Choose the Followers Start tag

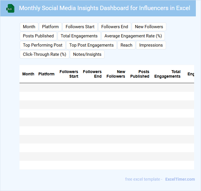(x=80, y=27)
